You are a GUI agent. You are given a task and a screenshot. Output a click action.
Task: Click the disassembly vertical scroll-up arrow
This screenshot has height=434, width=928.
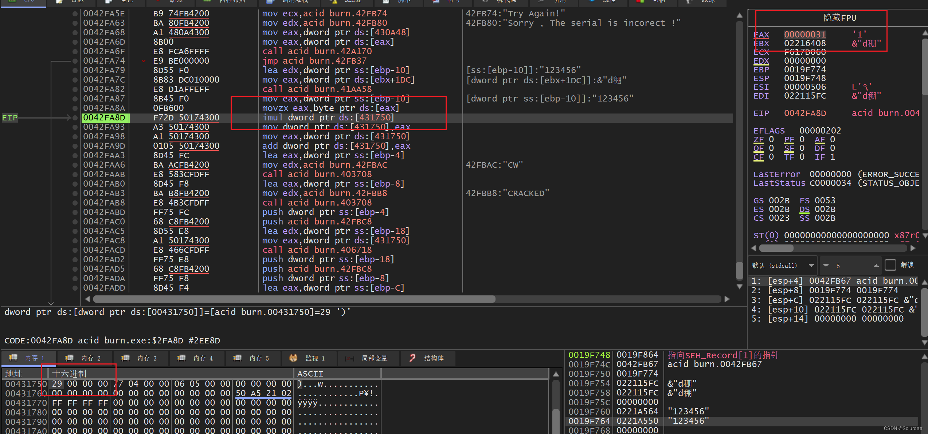pyautogui.click(x=739, y=15)
